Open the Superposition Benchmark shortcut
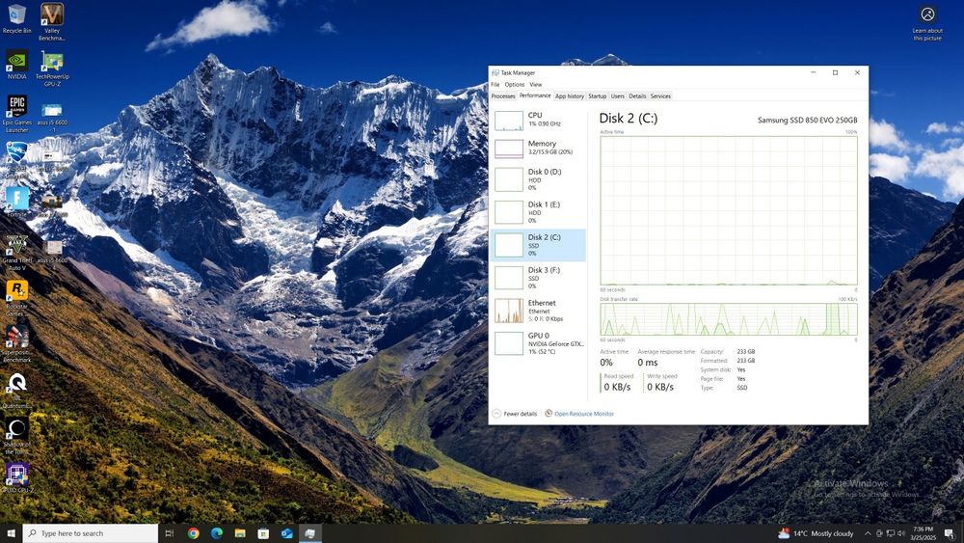 point(16,343)
